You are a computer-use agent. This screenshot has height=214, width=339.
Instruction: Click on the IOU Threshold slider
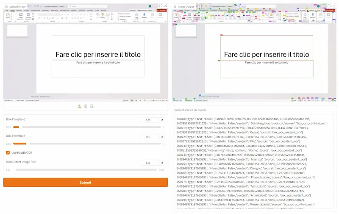click(87, 144)
